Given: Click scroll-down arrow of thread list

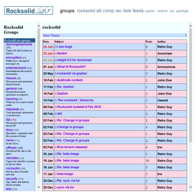Looking at the screenshot, I should coord(191,187).
